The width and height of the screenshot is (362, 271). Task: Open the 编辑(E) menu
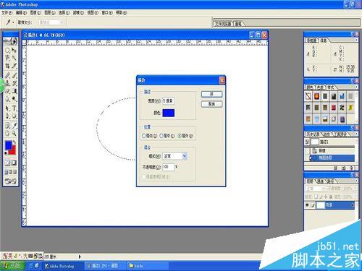click(21, 12)
